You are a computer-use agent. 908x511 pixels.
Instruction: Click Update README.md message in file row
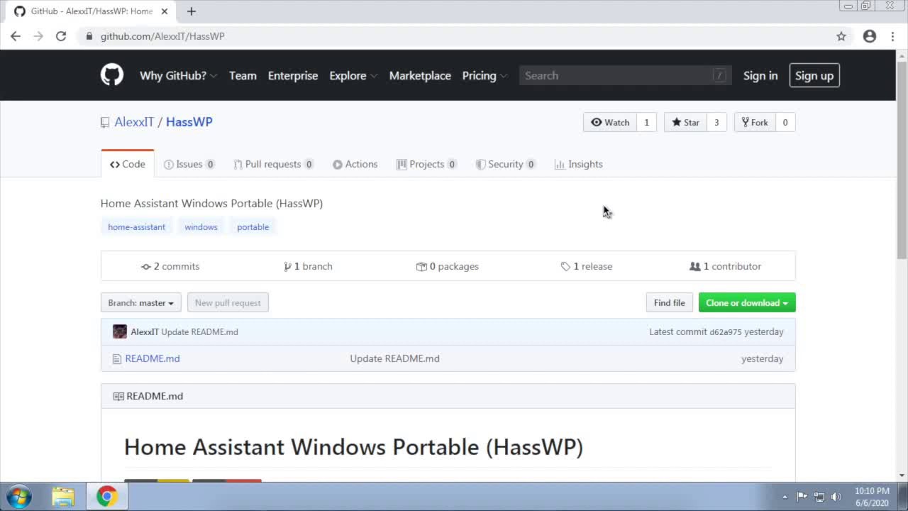click(394, 358)
